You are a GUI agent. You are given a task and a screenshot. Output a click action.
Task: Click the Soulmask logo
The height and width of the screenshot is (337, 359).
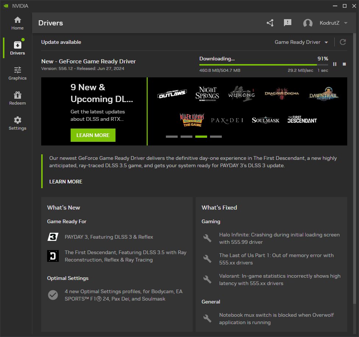(x=266, y=120)
